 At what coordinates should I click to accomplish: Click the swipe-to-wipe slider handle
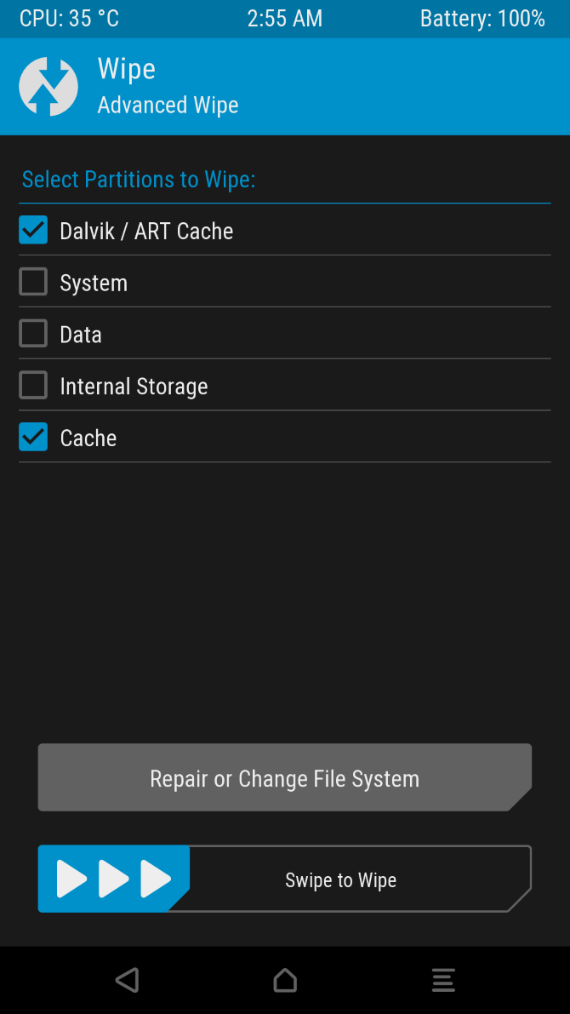pyautogui.click(x=113, y=879)
